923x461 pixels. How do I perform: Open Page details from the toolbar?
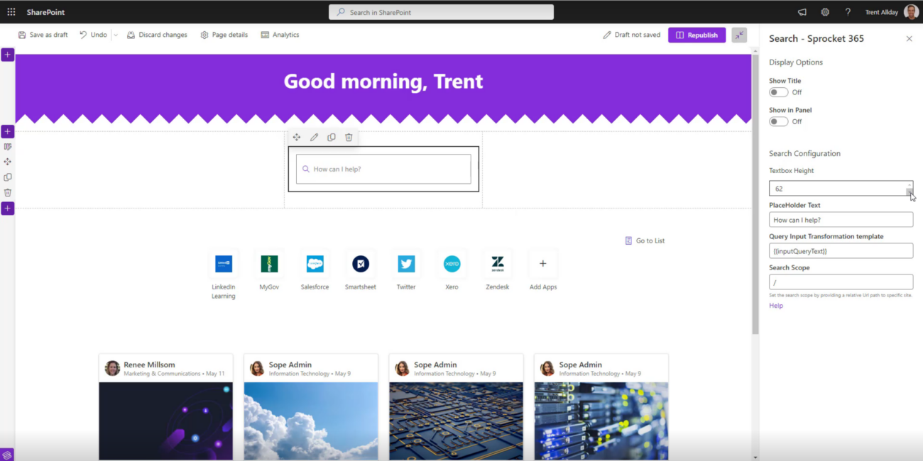pos(224,34)
